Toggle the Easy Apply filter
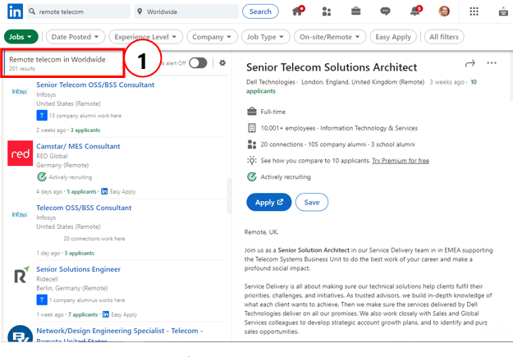513x357 pixels. [393, 37]
